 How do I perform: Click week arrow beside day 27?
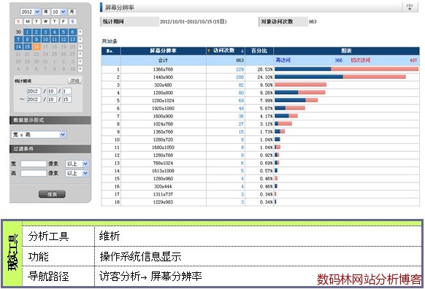click(80, 54)
